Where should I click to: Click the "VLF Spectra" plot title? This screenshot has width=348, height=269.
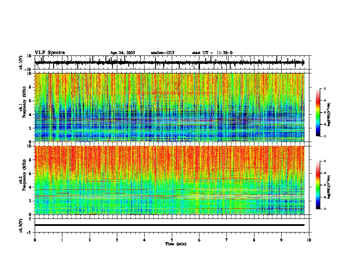click(50, 53)
